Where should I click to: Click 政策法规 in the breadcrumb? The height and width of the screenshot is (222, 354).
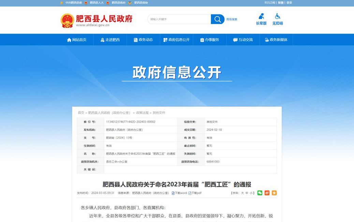coord(142,113)
